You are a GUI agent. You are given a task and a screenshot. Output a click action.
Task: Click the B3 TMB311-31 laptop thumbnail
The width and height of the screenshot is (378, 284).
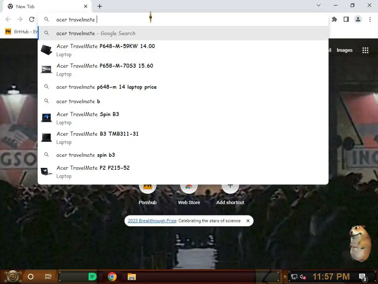[x=47, y=138]
